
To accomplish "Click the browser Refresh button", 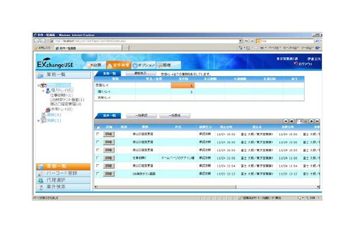I will click(x=246, y=41).
